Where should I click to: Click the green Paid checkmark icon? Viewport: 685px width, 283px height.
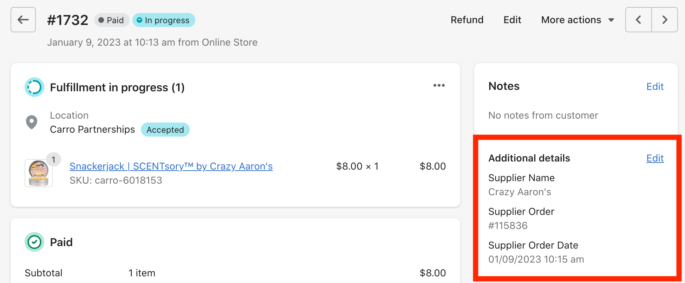[x=34, y=242]
